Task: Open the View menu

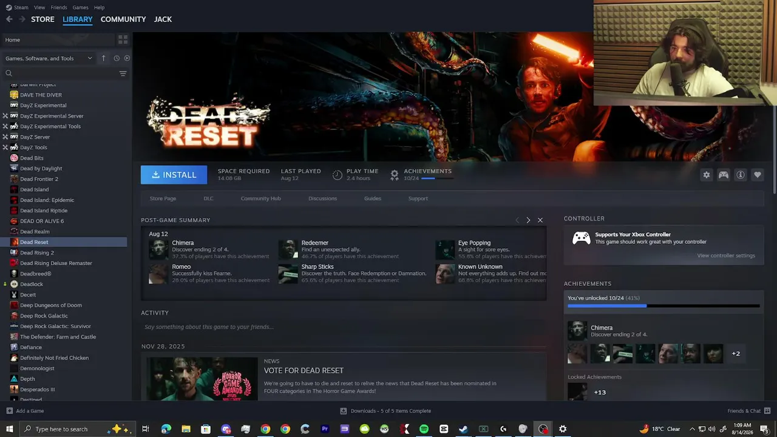Action: 39,7
